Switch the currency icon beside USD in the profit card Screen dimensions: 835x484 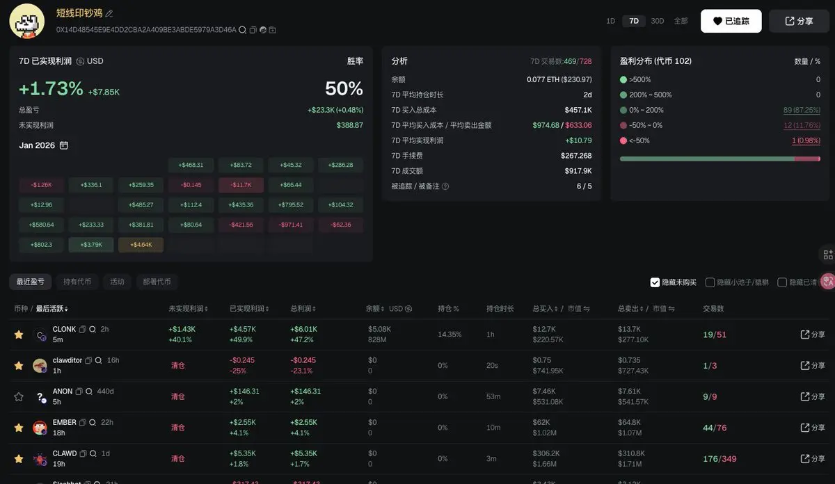[80, 61]
